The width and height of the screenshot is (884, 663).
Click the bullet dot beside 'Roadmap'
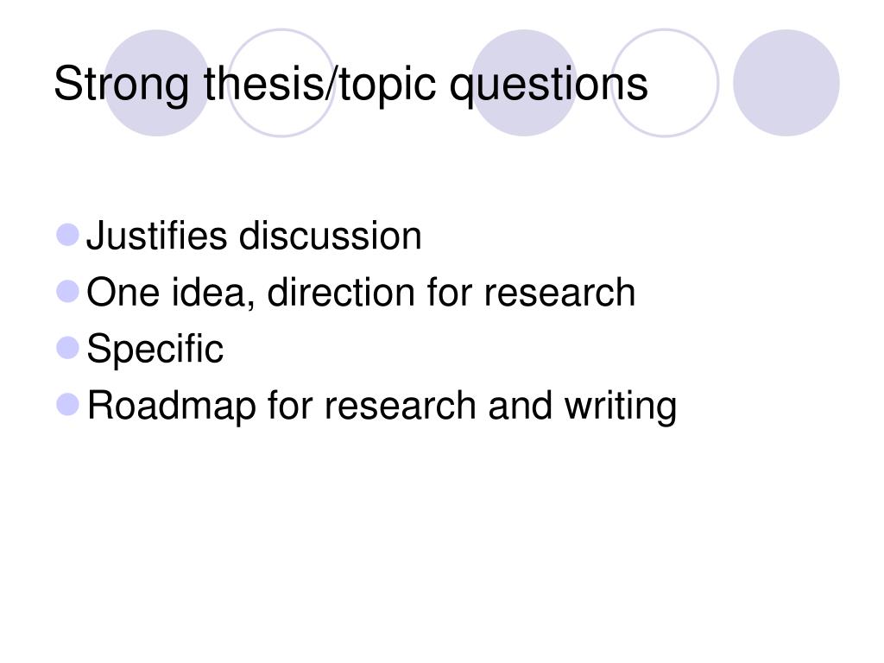click(x=67, y=405)
